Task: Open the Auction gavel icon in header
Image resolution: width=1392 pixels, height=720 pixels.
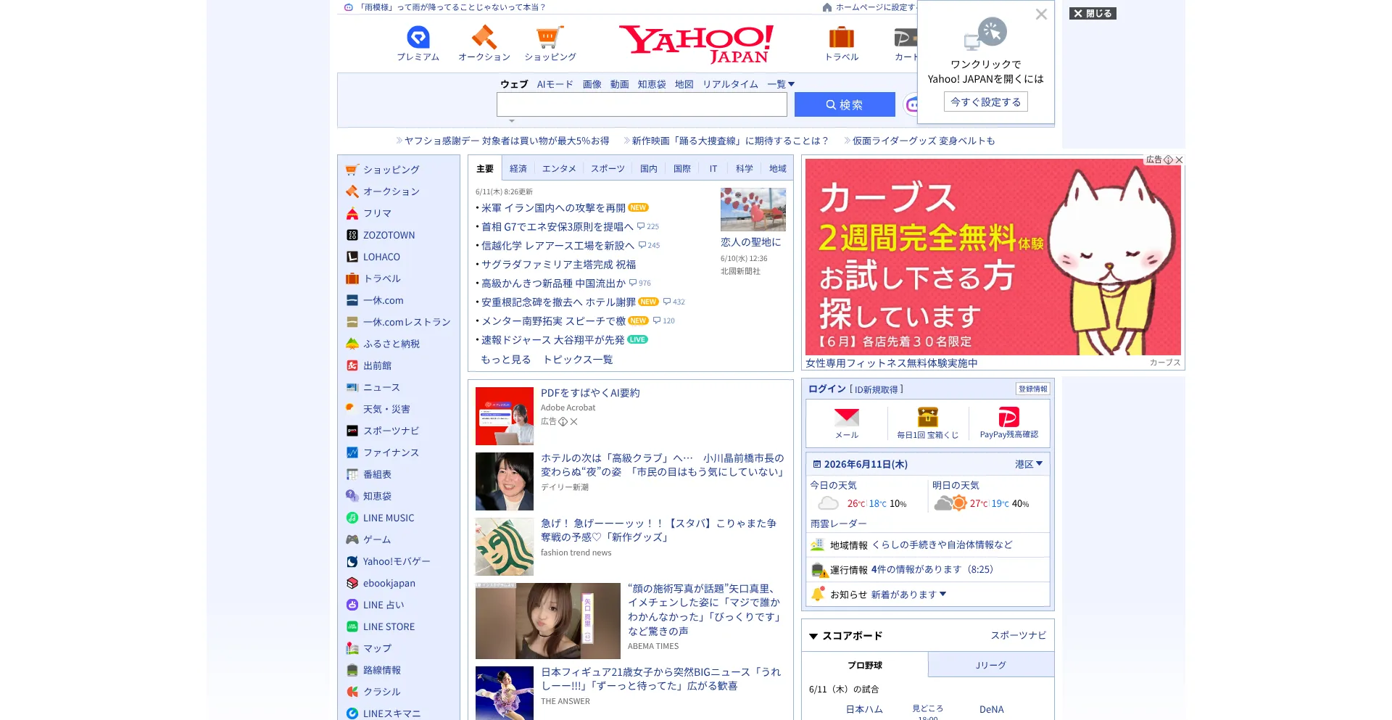Action: (x=484, y=37)
